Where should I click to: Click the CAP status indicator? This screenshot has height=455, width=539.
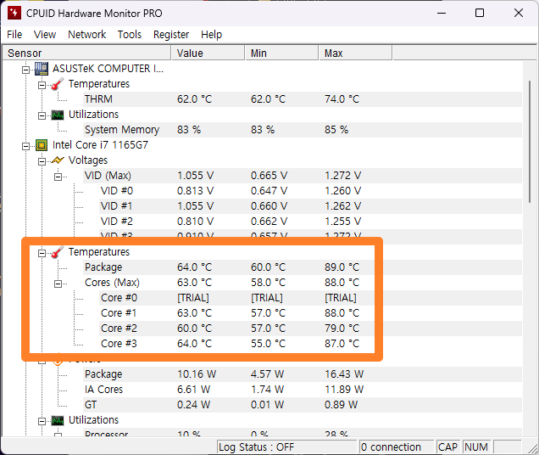pos(448,447)
